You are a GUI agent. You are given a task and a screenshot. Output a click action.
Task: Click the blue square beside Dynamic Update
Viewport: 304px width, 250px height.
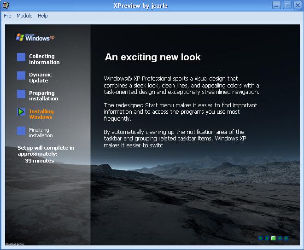pos(21,76)
